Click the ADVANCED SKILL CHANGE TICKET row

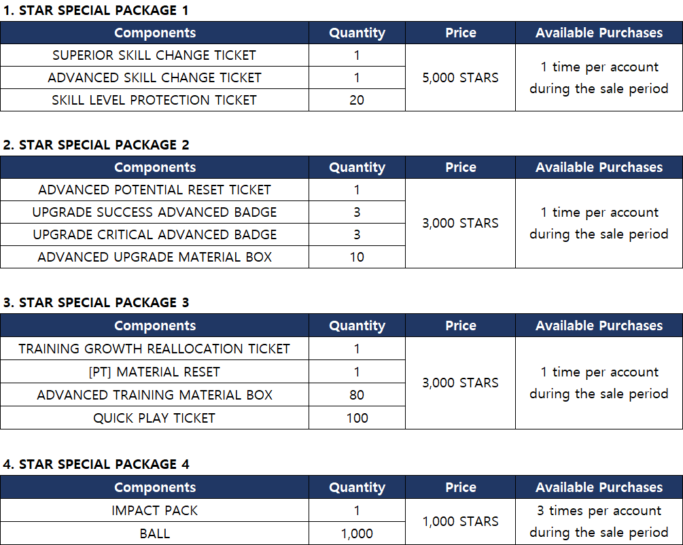(x=154, y=77)
